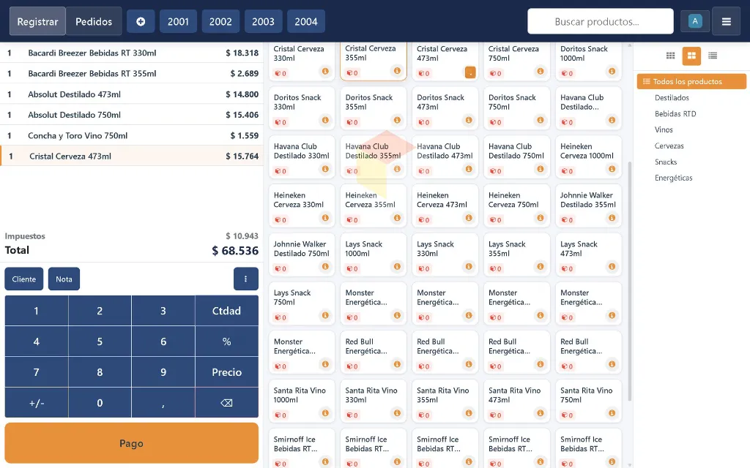Click the Nota button
Image resolution: width=750 pixels, height=468 pixels.
[x=64, y=279]
